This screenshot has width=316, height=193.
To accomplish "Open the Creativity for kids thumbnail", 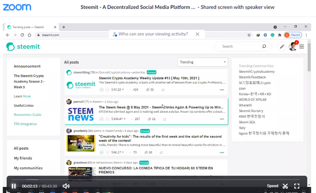I will [x=81, y=143].
